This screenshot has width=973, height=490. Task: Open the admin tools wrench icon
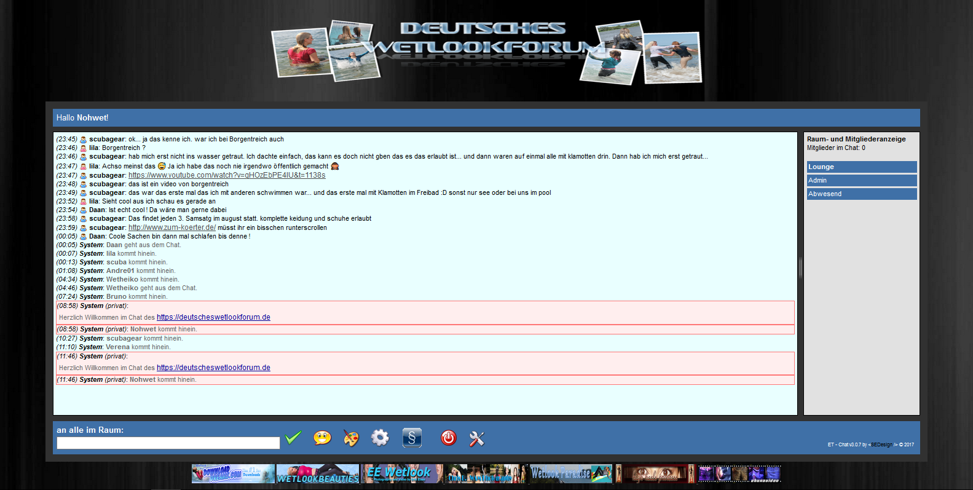[x=477, y=438]
